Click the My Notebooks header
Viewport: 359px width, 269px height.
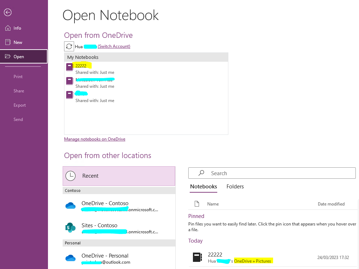(x=146, y=57)
